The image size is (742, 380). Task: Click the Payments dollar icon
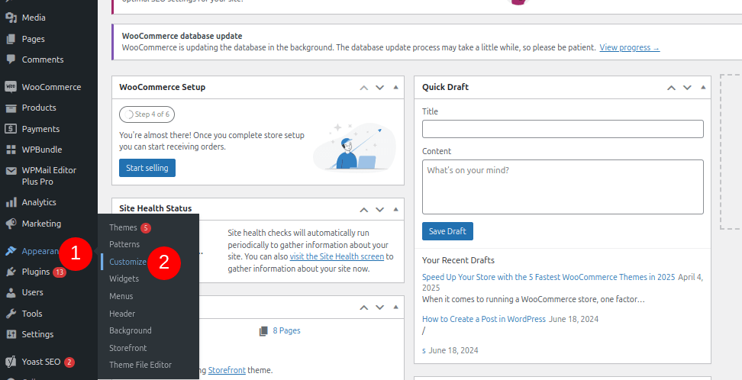[11, 129]
